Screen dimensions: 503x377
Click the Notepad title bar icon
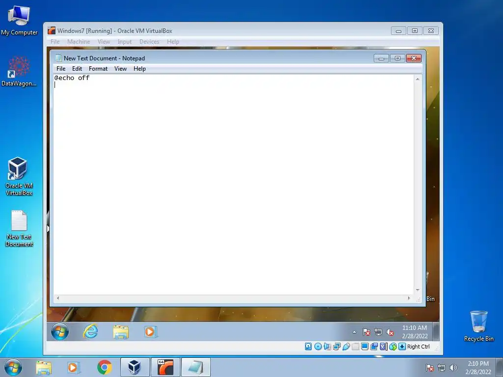coord(58,58)
